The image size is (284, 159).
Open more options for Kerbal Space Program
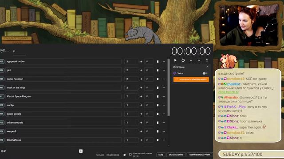tap(164, 96)
